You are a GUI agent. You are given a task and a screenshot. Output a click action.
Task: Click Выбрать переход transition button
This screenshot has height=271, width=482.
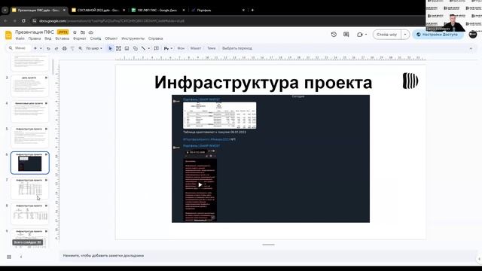(x=237, y=48)
